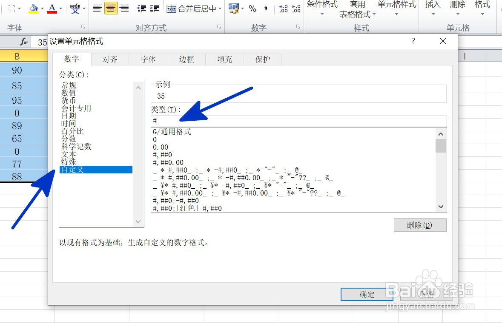Viewport: 502px width, 323px height.
Task: Select 货币 in the category list
Action: point(68,100)
